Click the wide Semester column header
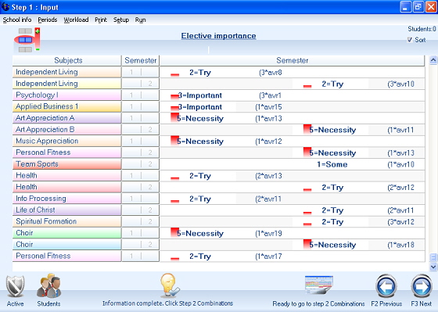 click(x=292, y=60)
